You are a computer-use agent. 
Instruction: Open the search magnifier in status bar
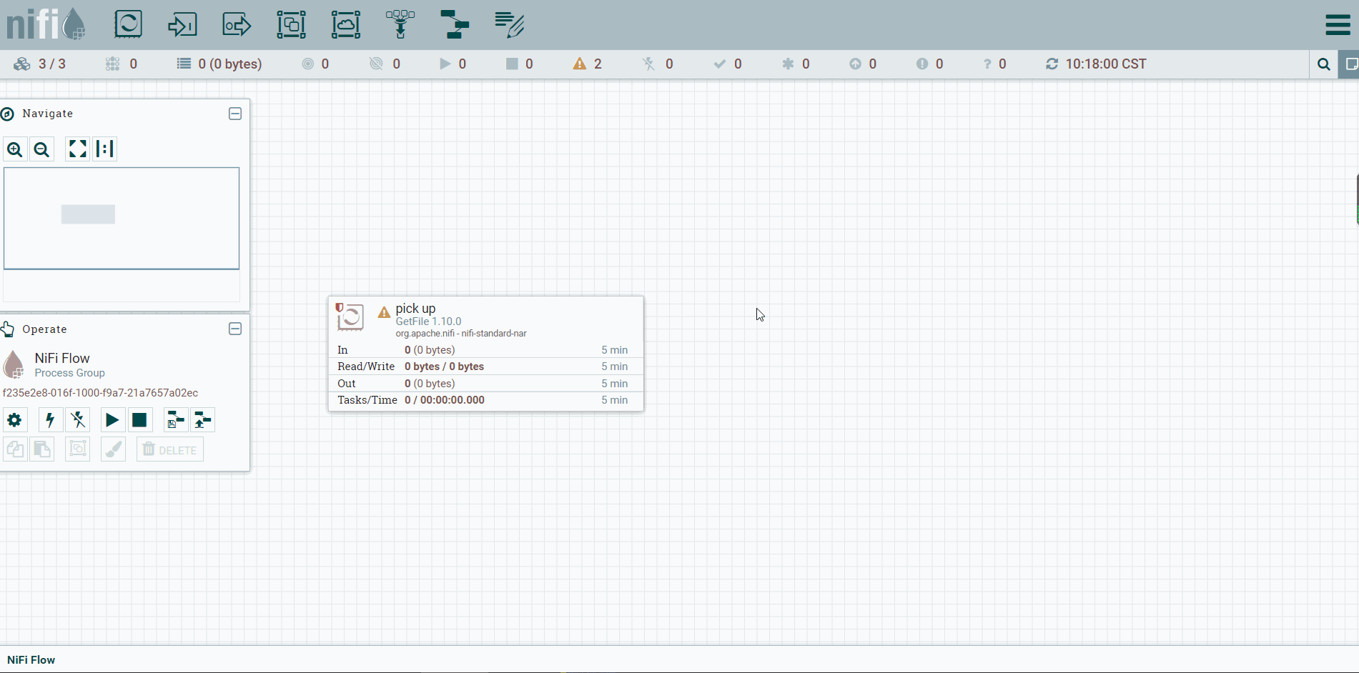coord(1323,64)
